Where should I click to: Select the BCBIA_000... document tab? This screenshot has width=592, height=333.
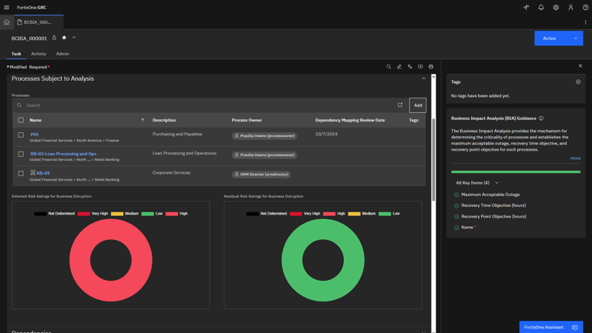point(39,22)
